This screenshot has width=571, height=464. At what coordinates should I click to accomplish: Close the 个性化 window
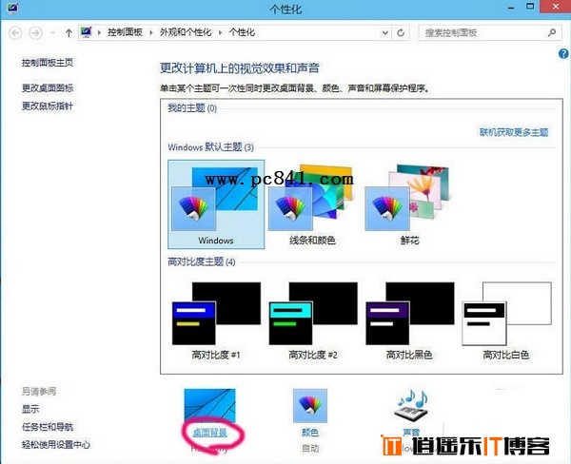click(556, 7)
